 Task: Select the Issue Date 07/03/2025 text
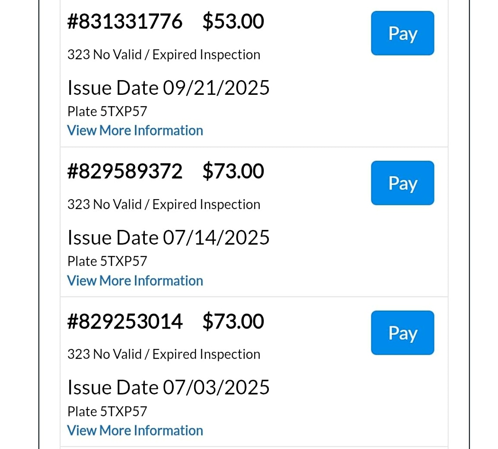click(168, 388)
